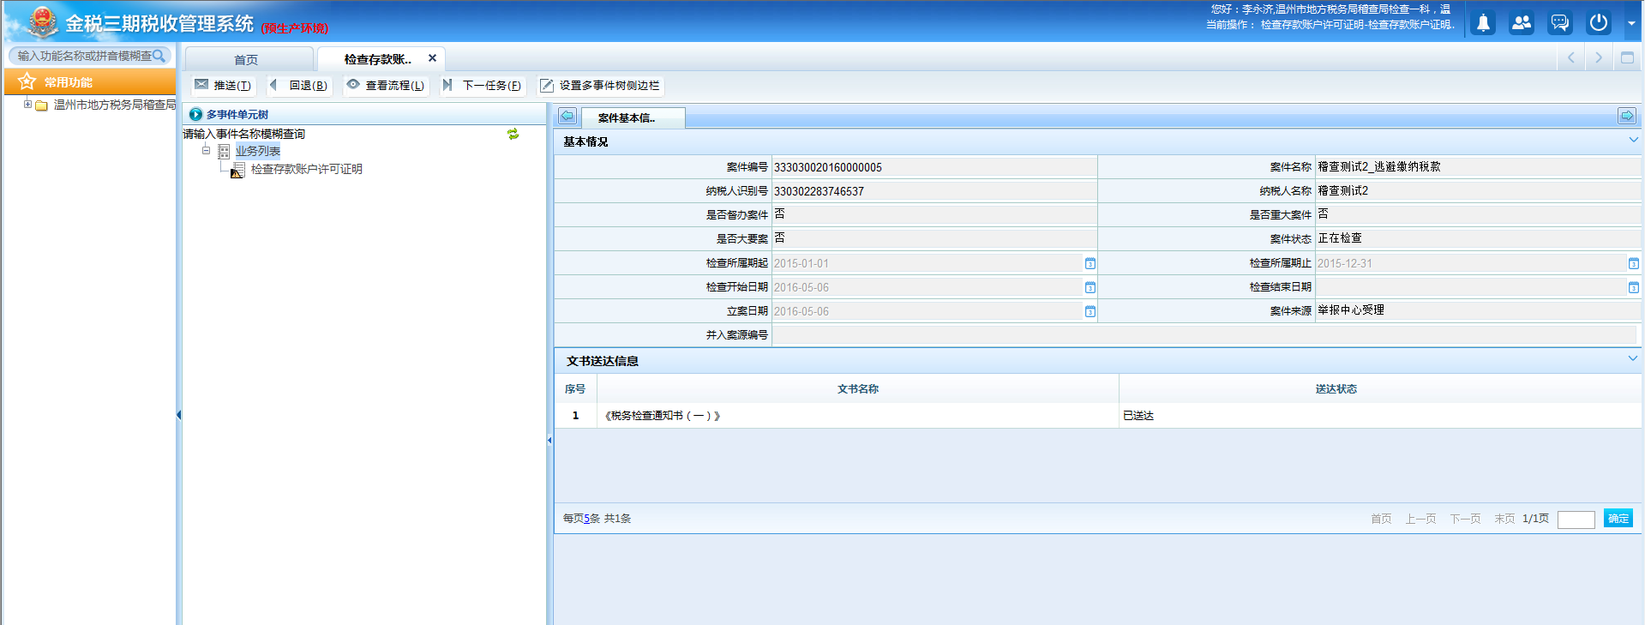
Task: Open the notification bell icon
Action: 1483,23
